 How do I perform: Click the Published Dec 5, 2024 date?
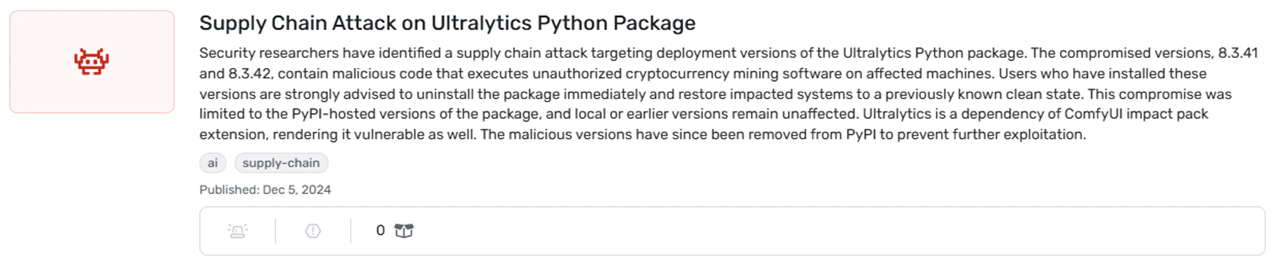265,189
